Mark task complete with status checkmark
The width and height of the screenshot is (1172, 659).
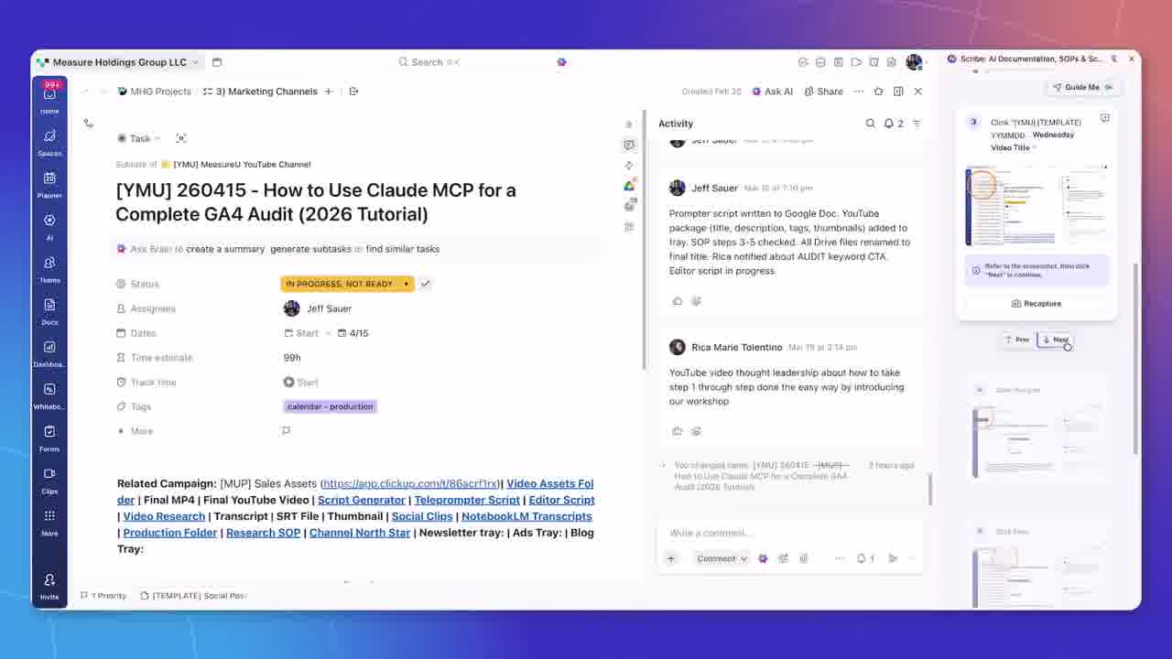426,284
